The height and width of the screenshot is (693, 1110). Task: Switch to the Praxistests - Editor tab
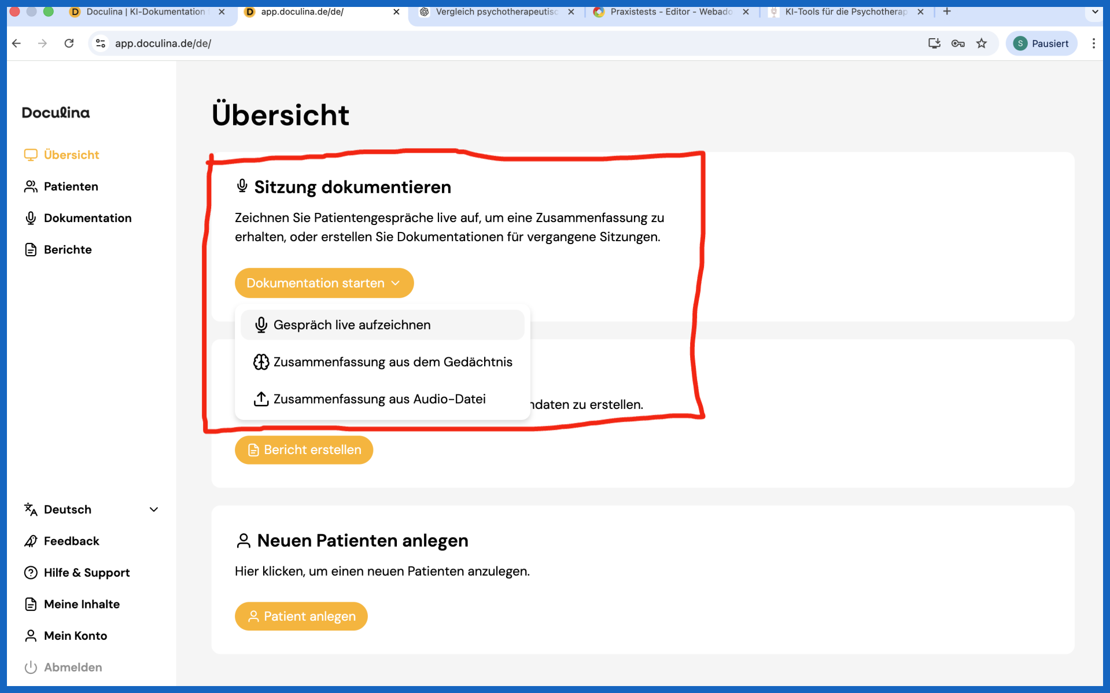(664, 12)
